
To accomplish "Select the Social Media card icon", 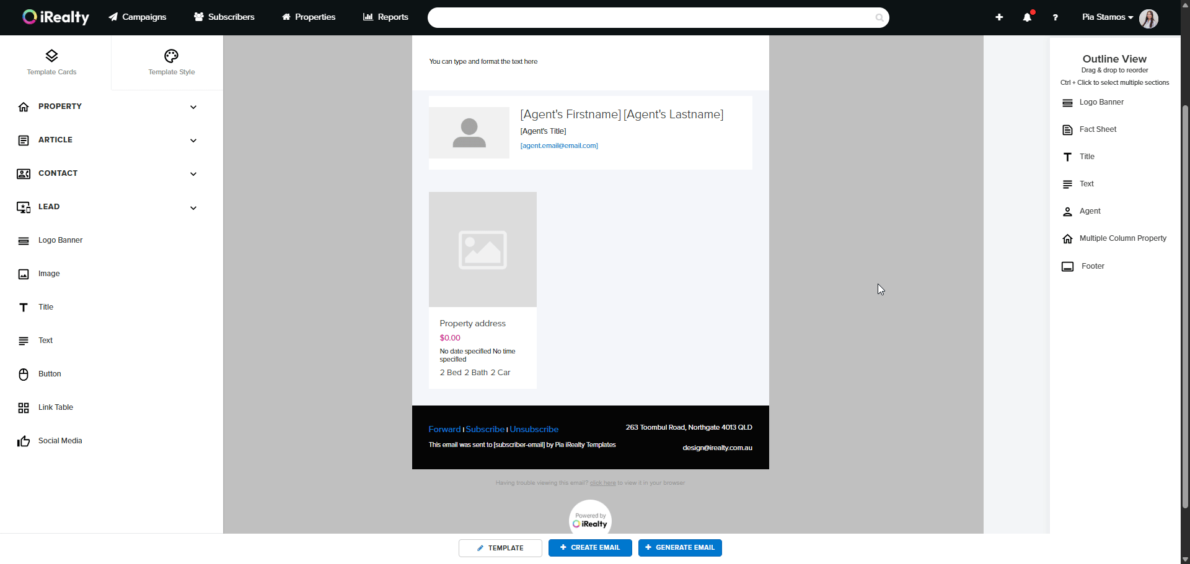I will [x=24, y=441].
